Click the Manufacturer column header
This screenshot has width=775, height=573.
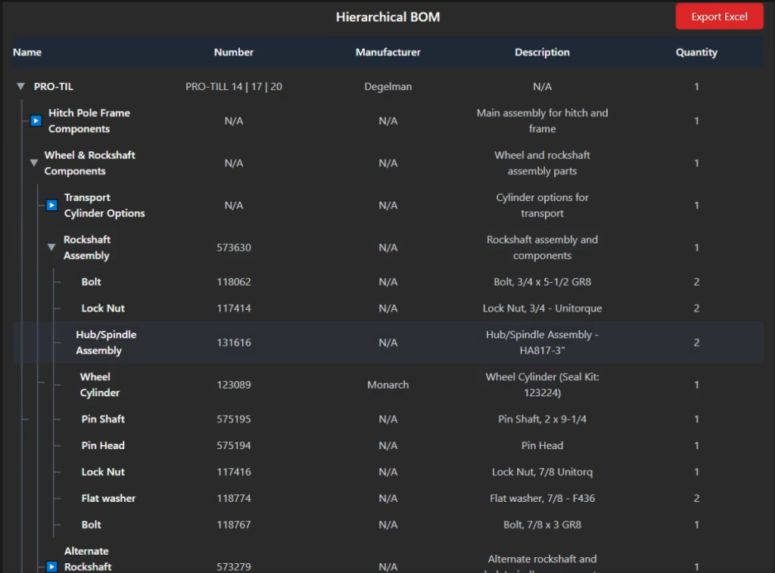(x=387, y=52)
